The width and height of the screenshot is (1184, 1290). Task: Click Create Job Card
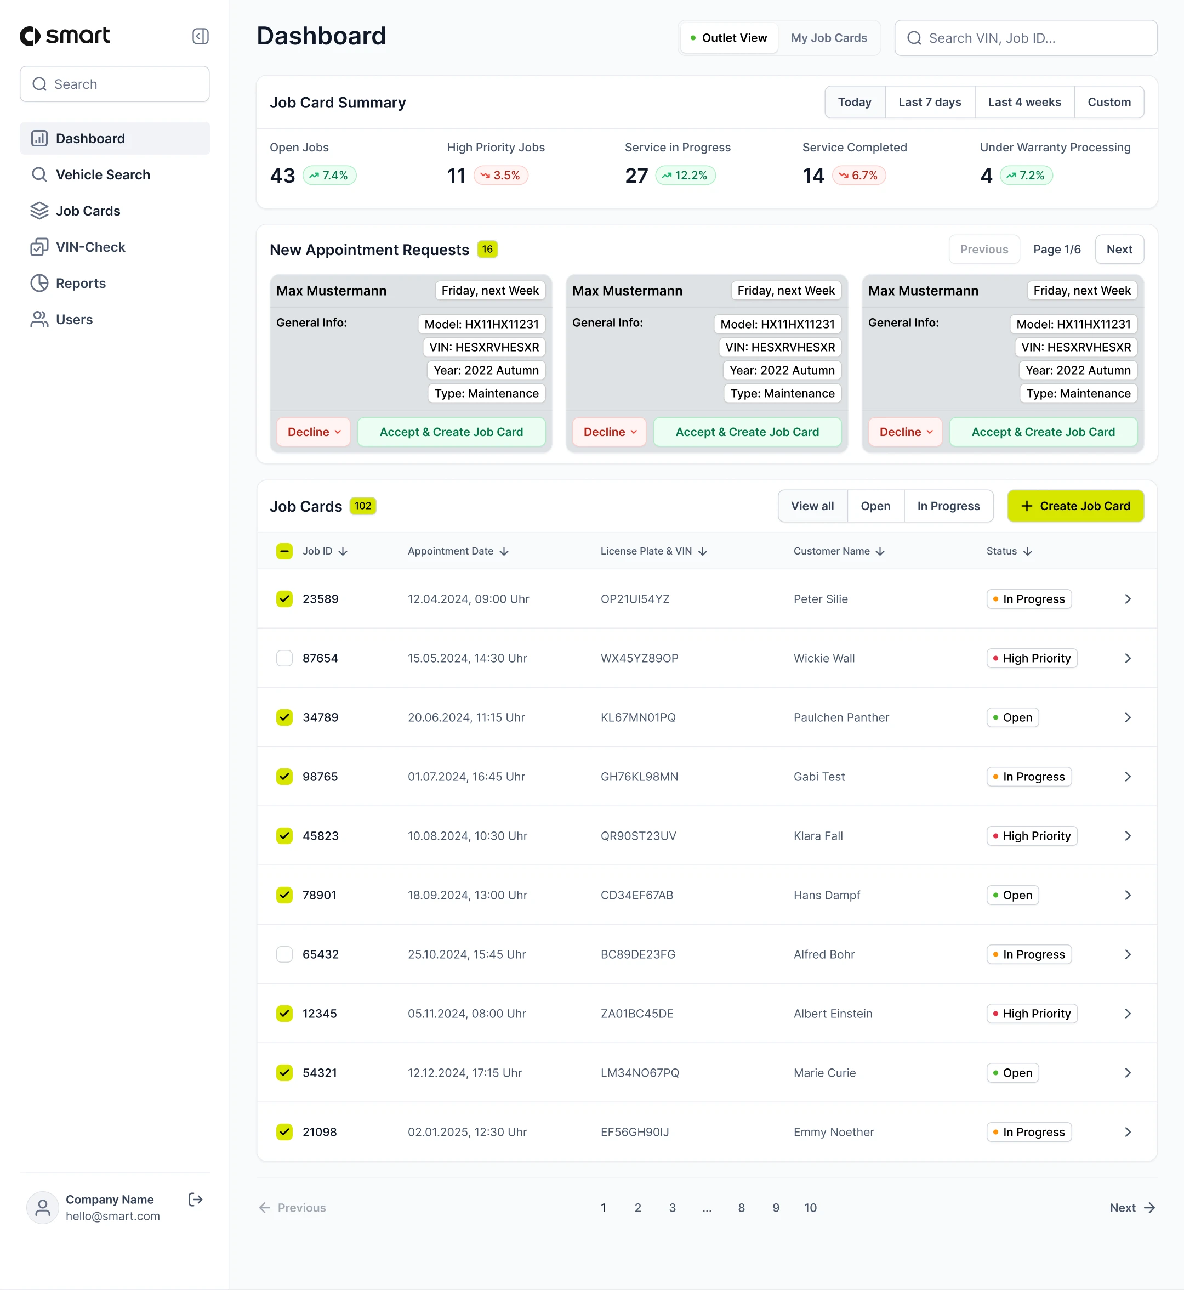(x=1075, y=506)
